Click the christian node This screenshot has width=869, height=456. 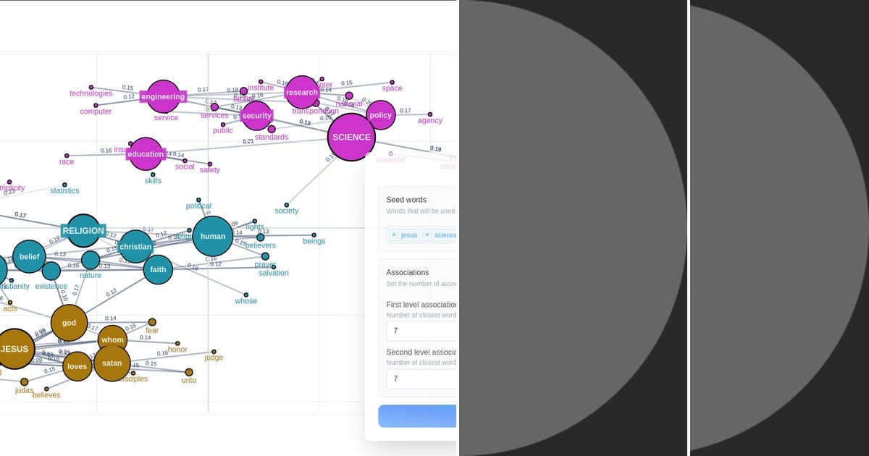click(135, 246)
